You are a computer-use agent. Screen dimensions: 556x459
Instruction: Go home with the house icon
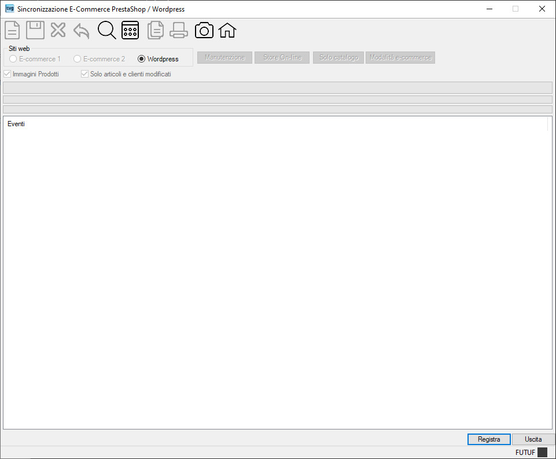pos(227,30)
